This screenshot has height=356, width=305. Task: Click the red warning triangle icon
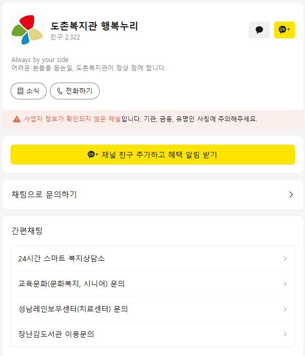(17, 119)
